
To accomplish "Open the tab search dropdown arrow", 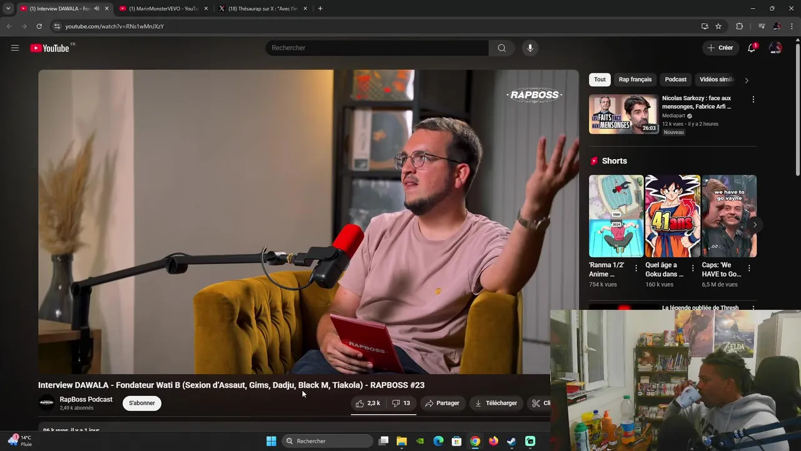I will [8, 9].
